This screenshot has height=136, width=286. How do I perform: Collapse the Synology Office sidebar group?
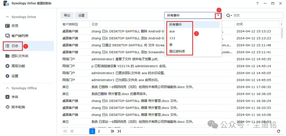7,88
